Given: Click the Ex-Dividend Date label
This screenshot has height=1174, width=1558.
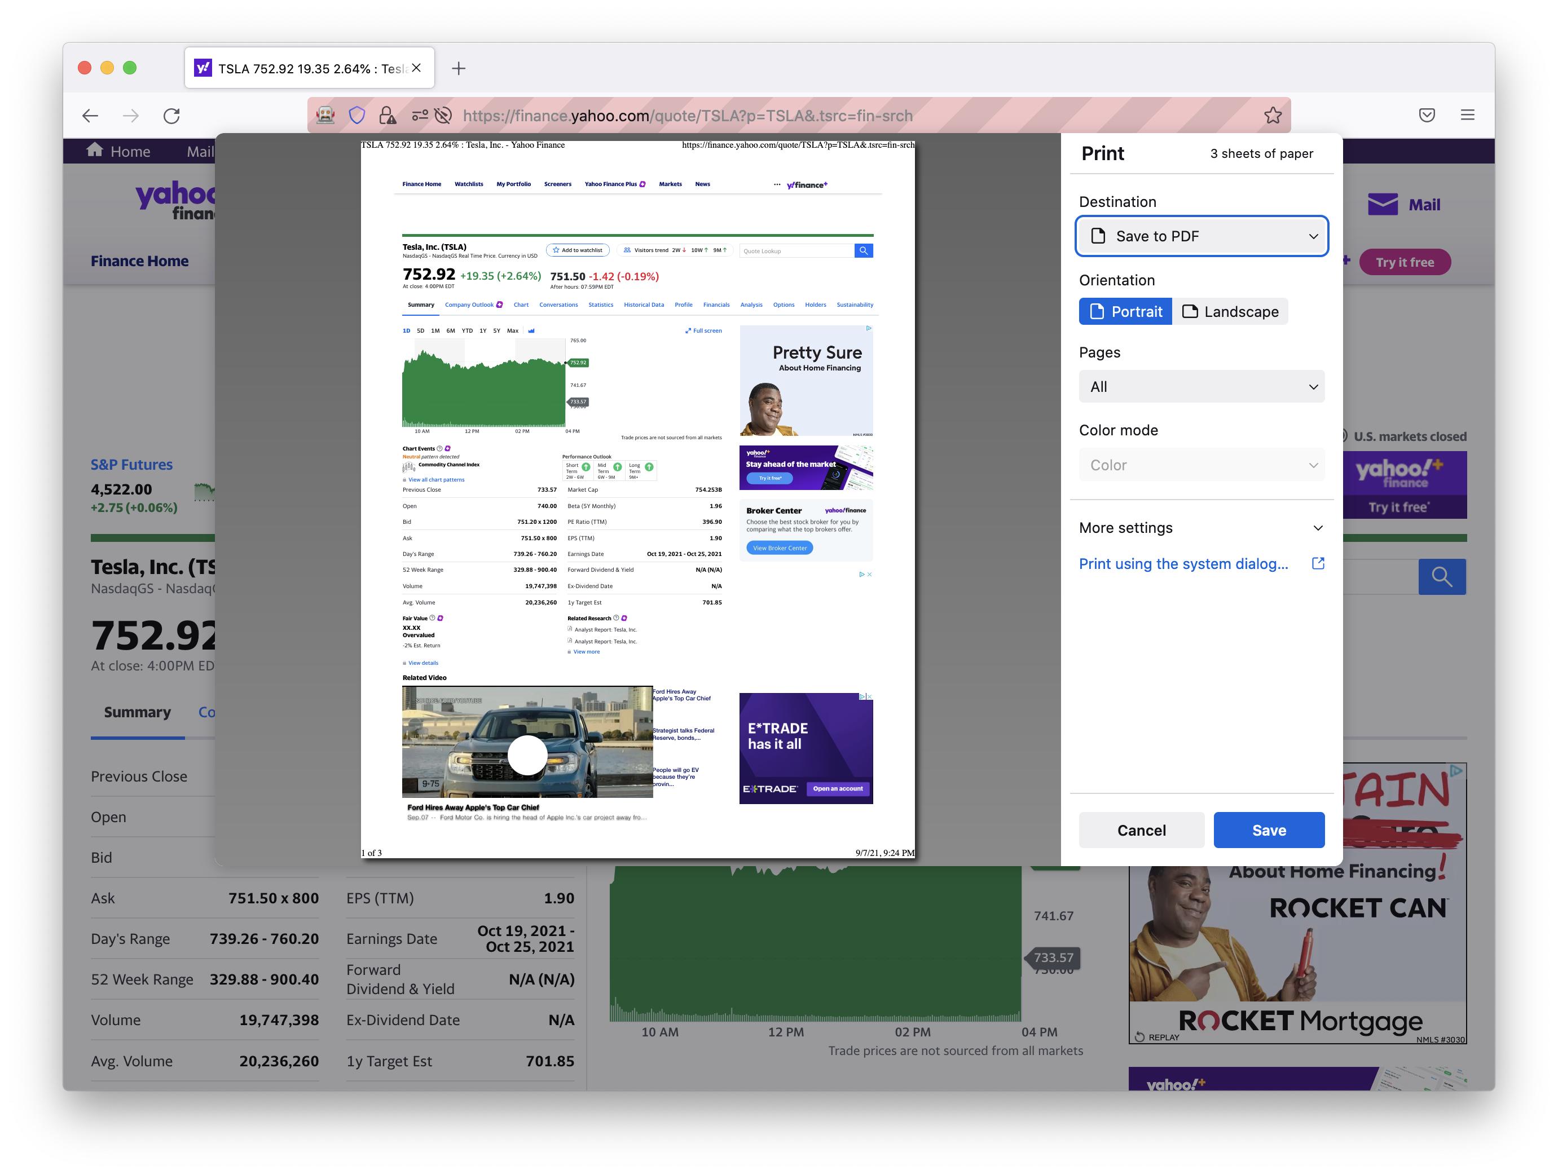Looking at the screenshot, I should coord(403,1021).
